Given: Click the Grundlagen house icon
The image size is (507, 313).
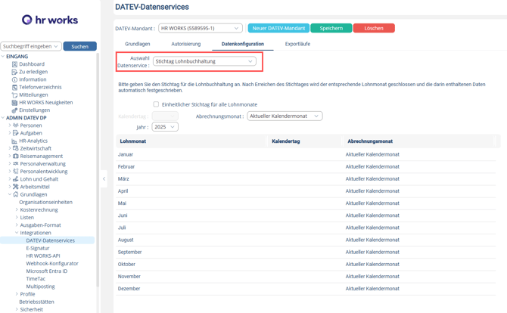Looking at the screenshot, I should click(16, 194).
